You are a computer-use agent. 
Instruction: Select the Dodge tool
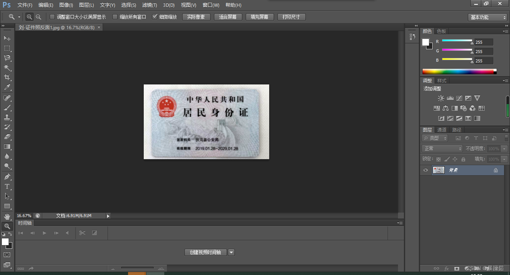[7, 166]
